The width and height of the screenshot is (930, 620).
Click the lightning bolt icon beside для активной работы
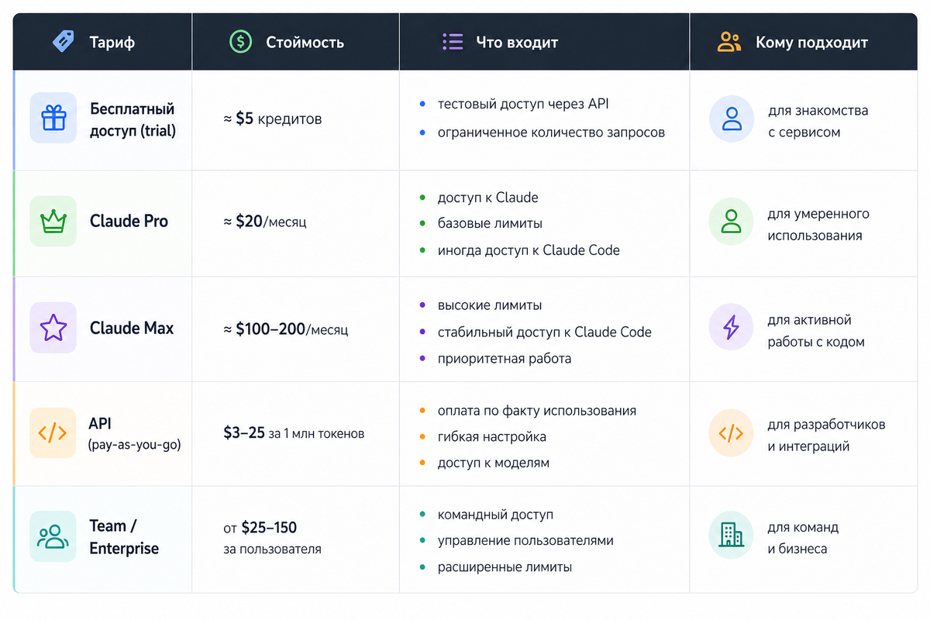[732, 328]
